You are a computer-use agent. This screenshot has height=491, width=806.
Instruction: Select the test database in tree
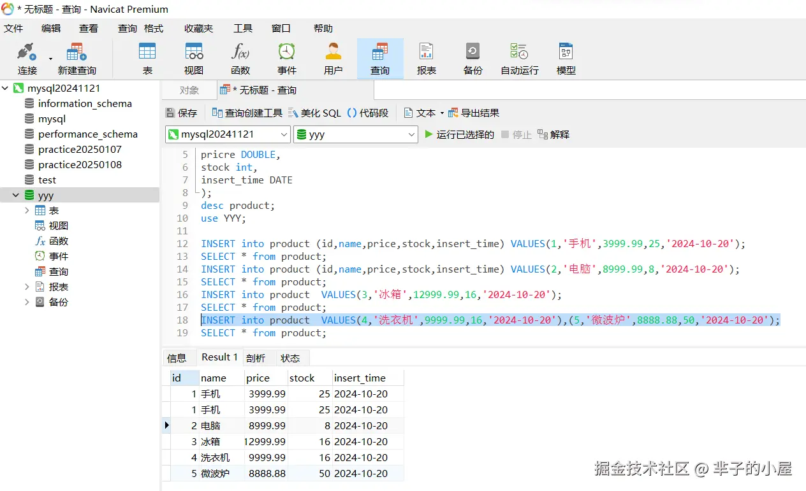pyautogui.click(x=47, y=180)
